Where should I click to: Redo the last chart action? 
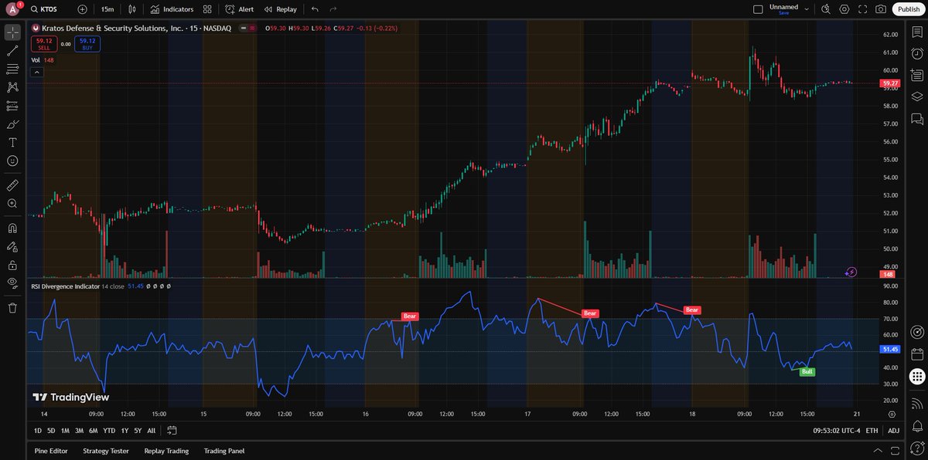click(333, 9)
